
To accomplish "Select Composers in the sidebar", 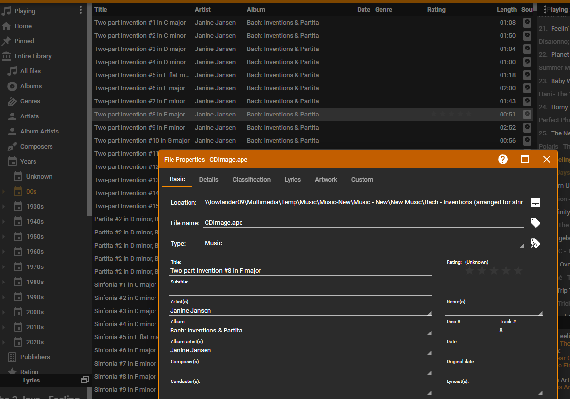I will click(36, 147).
